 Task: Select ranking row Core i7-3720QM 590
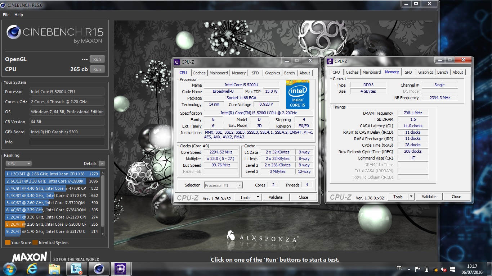pyautogui.click(x=52, y=203)
